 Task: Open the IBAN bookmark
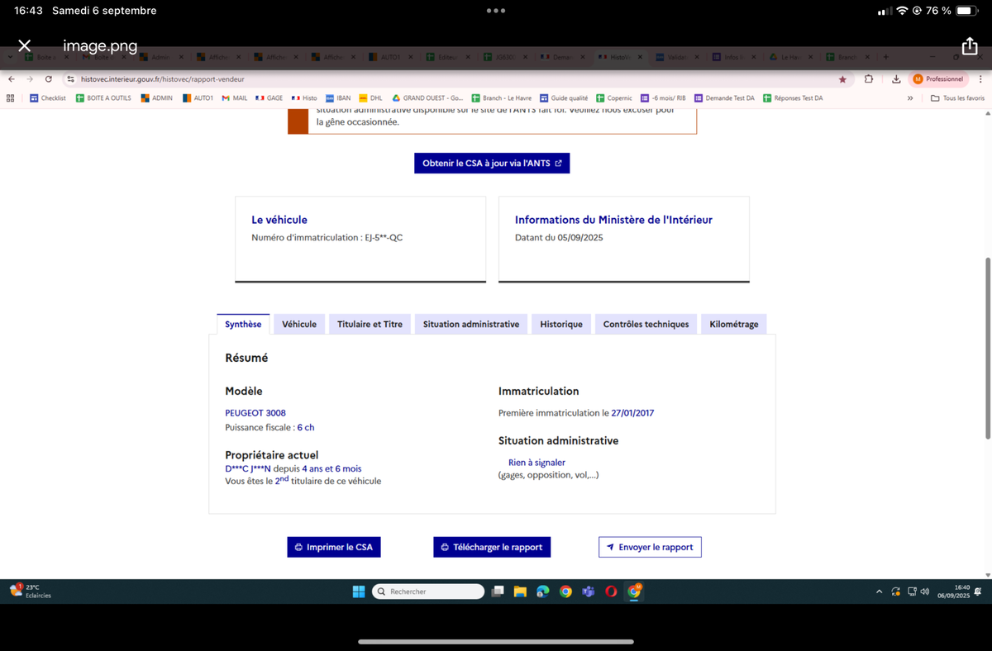pos(338,97)
